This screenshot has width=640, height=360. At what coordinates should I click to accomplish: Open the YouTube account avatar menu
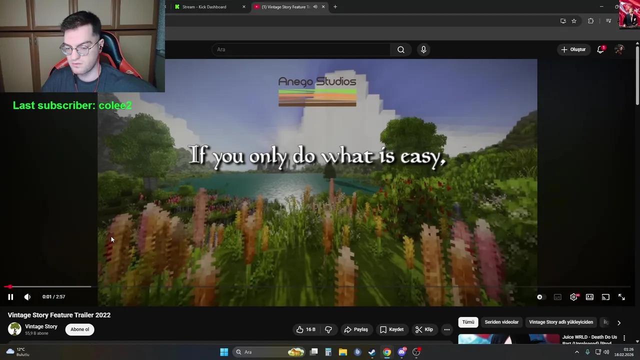click(619, 49)
